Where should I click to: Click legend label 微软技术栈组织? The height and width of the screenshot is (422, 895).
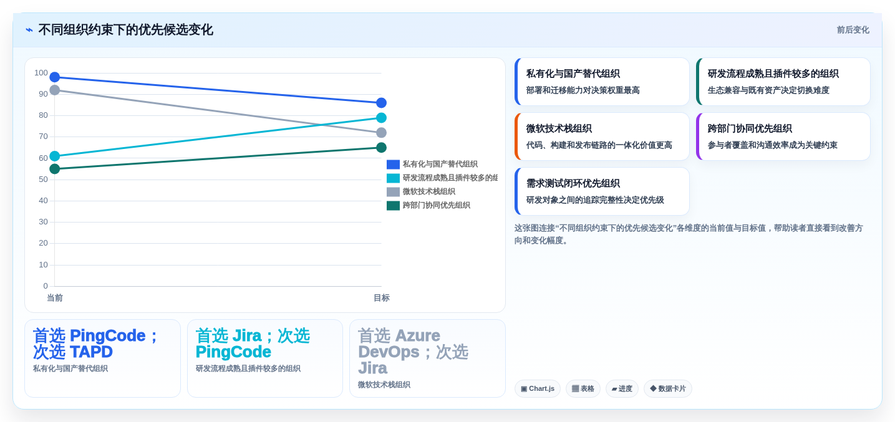(429, 192)
